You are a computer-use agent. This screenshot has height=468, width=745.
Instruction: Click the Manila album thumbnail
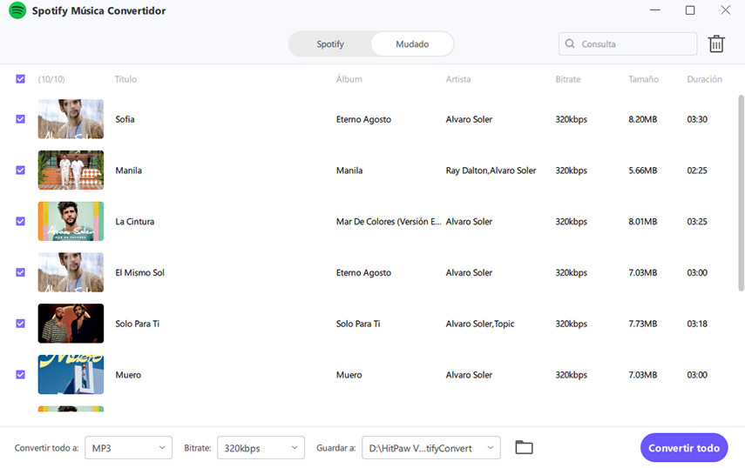coord(71,170)
